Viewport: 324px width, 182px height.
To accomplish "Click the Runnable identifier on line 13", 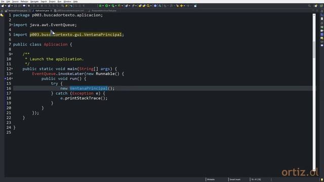I will point(105,74).
